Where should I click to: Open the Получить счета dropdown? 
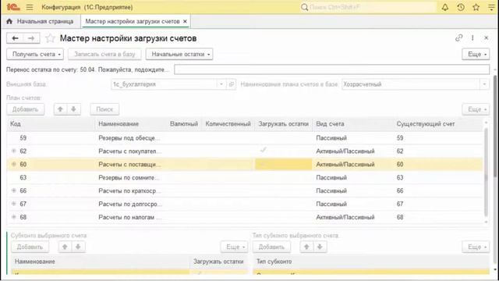pyautogui.click(x=35, y=54)
